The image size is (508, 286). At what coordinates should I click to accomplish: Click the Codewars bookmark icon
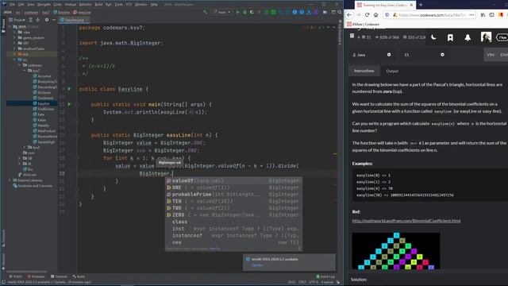pyautogui.click(x=450, y=37)
